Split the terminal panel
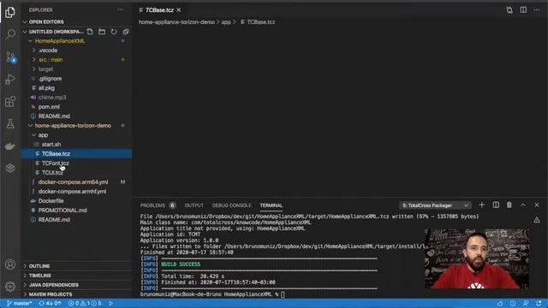 tap(496, 205)
